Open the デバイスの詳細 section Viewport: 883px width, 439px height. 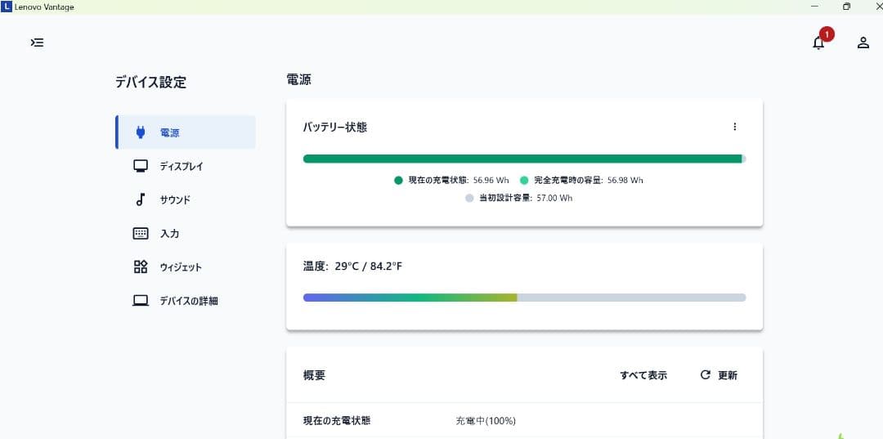coord(189,301)
